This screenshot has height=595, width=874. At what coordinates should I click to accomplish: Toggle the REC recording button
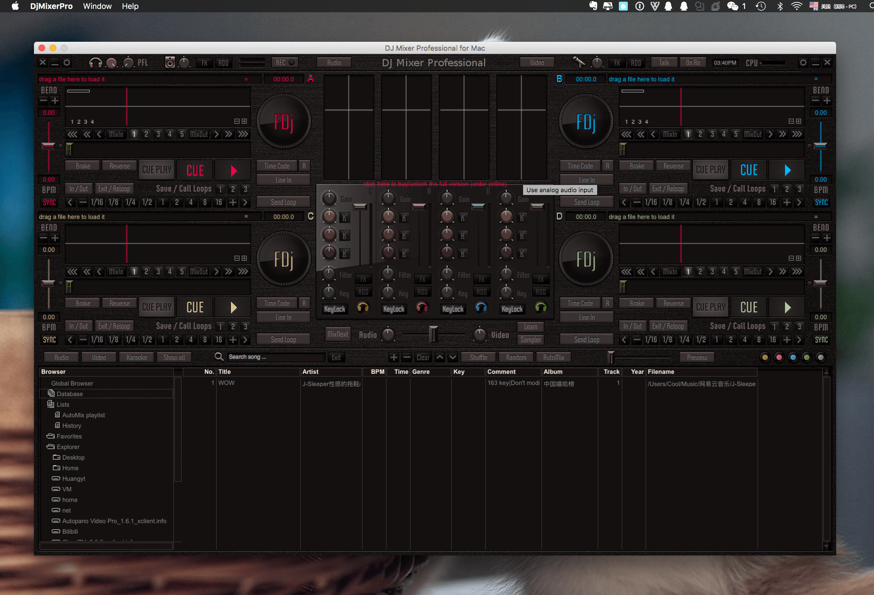285,62
